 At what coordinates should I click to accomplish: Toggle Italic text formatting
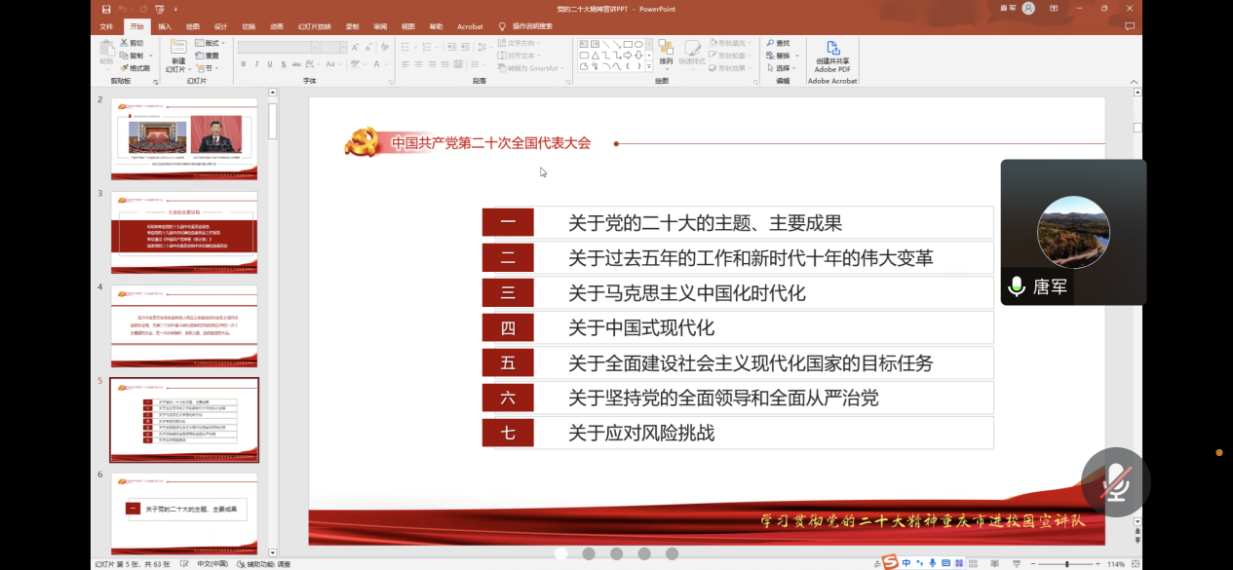point(256,64)
